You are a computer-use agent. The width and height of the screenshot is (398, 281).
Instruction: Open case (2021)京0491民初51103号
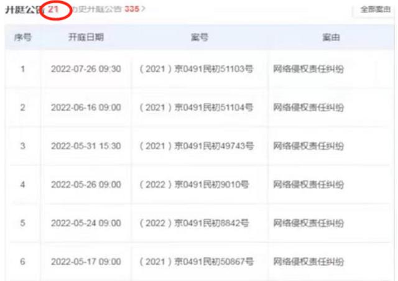(197, 69)
